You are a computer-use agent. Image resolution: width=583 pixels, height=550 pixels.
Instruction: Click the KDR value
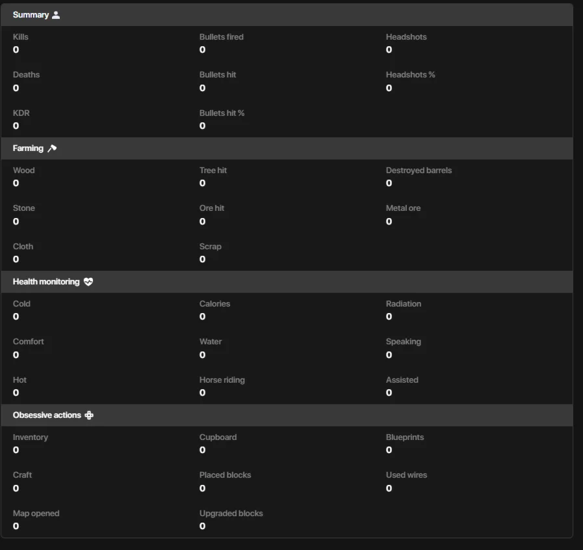[x=16, y=126]
